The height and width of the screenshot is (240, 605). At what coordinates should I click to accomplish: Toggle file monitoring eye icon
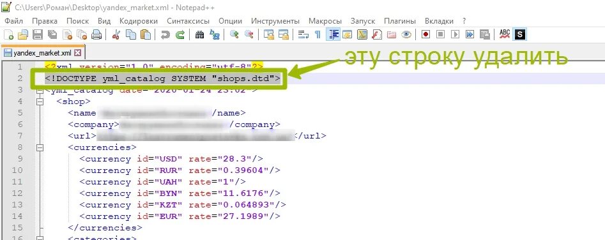406,34
